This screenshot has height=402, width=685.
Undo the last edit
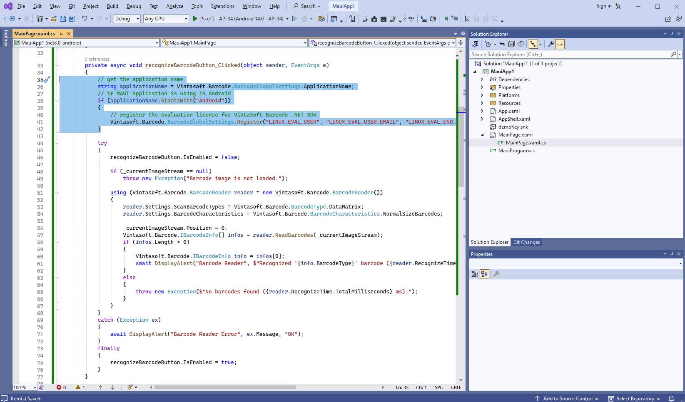click(85, 19)
